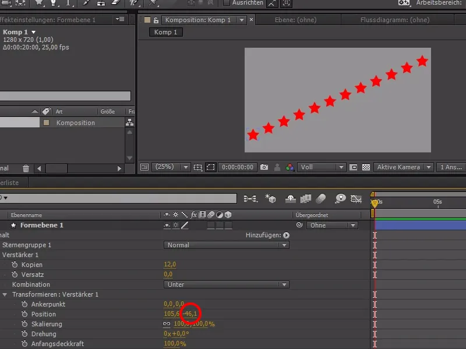Open the flowchart icon beside the Komposition row
The height and width of the screenshot is (349, 466).
click(129, 122)
